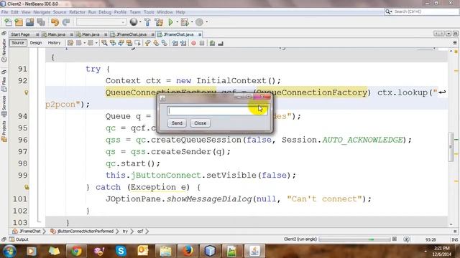This screenshot has width=460, height=258.
Task: Click the Comment editor toolbar icon
Action: [212, 43]
